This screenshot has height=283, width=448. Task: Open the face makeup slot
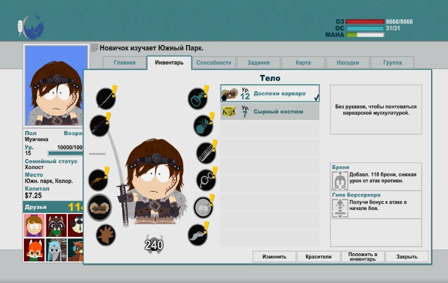(x=204, y=208)
